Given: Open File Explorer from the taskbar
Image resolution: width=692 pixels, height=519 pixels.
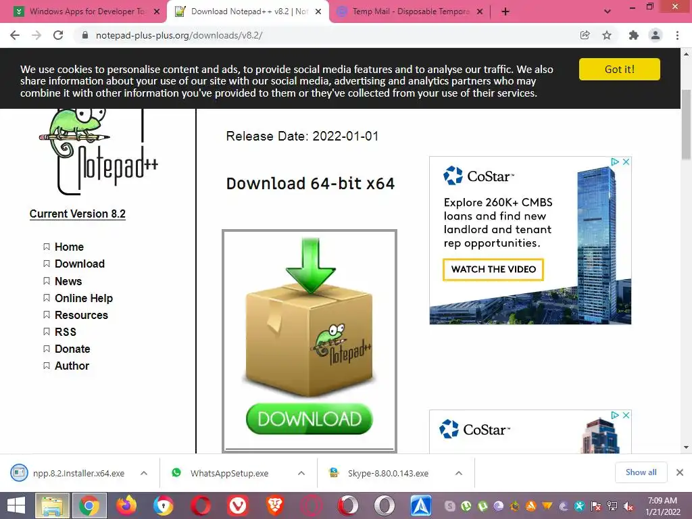Looking at the screenshot, I should (x=52, y=505).
